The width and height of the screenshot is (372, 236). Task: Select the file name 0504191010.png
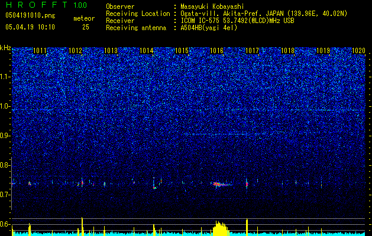coord(30,16)
